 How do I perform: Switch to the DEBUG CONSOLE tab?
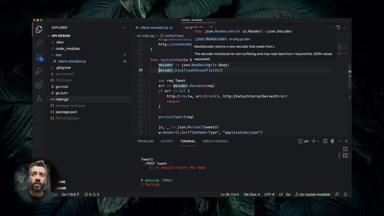point(215,142)
